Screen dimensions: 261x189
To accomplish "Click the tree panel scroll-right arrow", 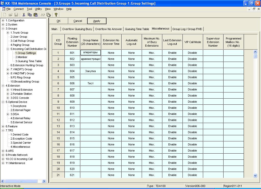I will 44,181.
